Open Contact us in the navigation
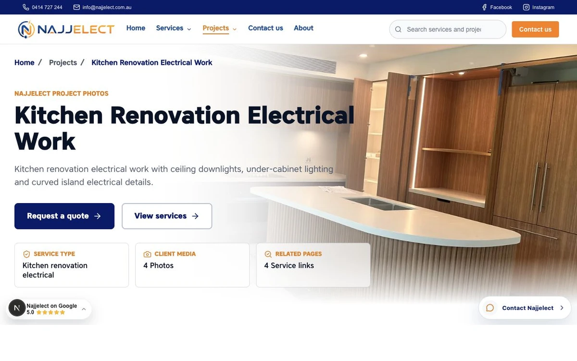 [265, 28]
